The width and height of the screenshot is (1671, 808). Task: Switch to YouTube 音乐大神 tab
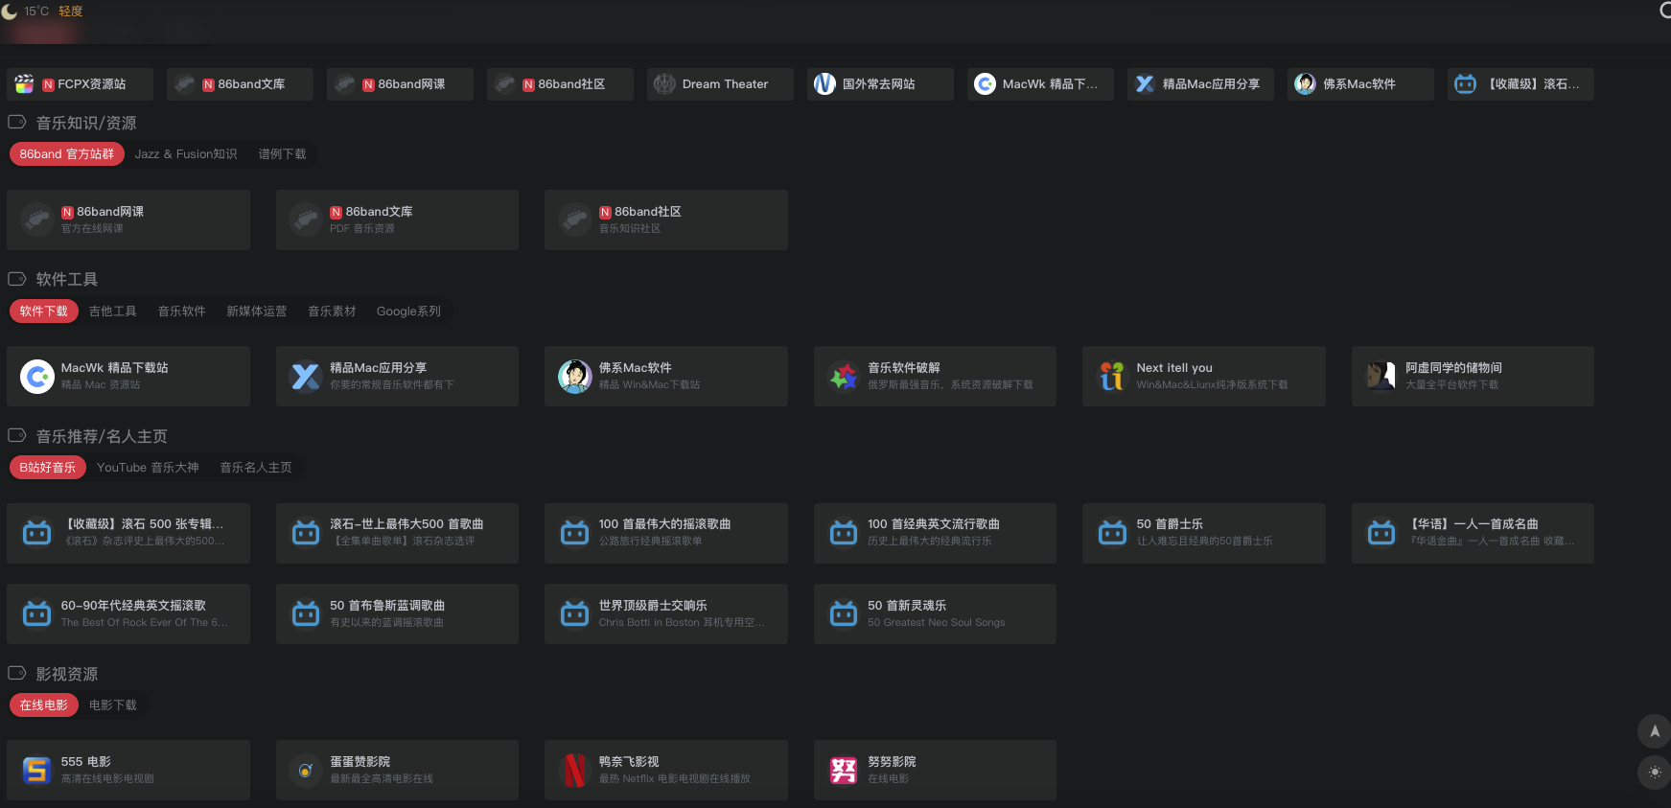point(148,468)
